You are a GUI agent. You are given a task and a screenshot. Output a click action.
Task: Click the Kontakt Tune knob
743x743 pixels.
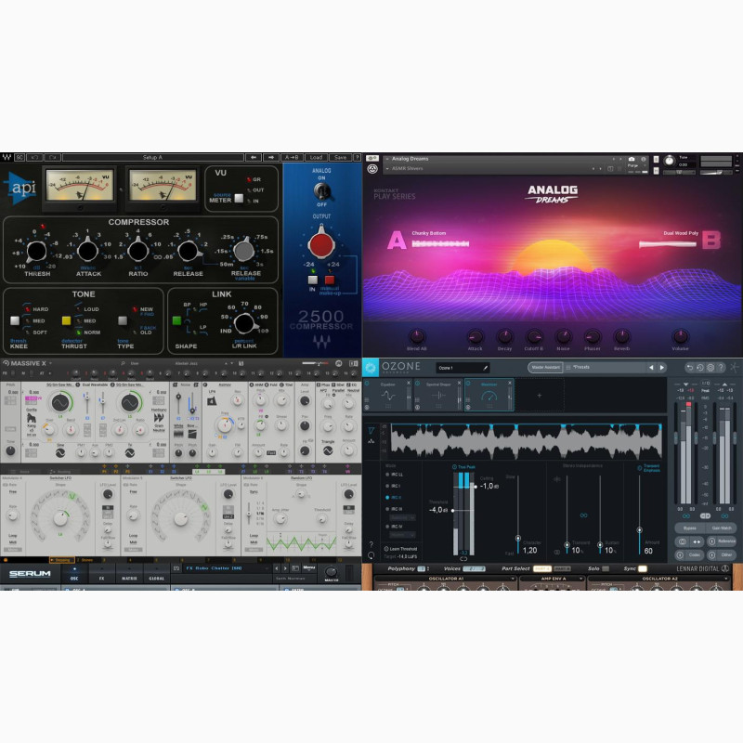click(x=669, y=161)
